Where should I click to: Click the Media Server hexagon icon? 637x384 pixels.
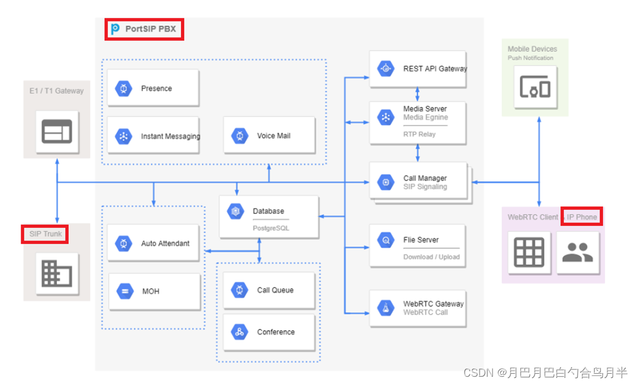pyautogui.click(x=386, y=117)
